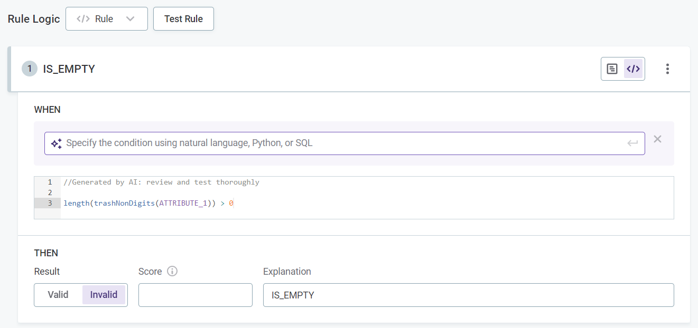
Task: Click into the Score input box
Action: pyautogui.click(x=195, y=295)
